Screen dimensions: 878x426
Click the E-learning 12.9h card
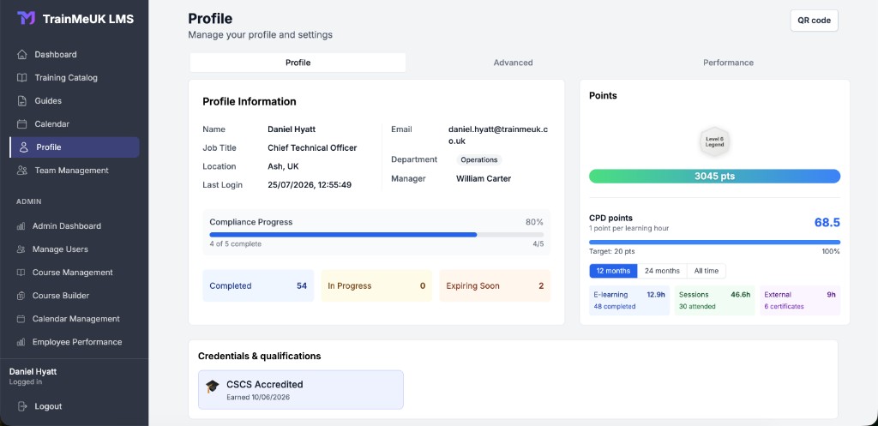(629, 300)
